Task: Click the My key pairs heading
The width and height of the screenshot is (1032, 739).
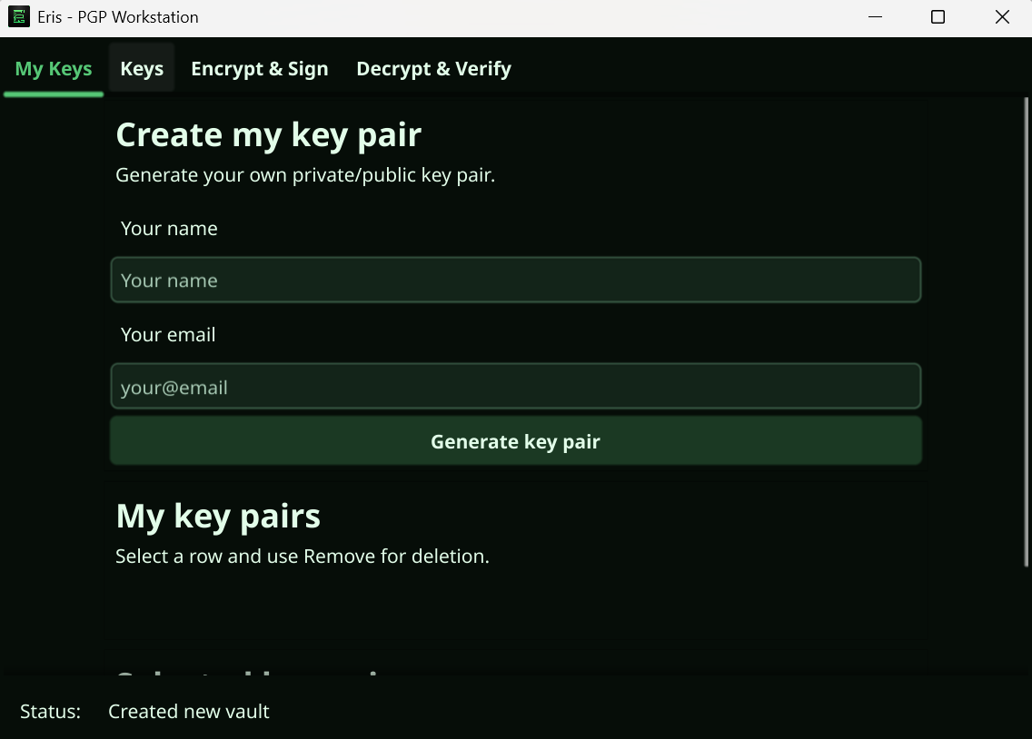Action: 217,516
